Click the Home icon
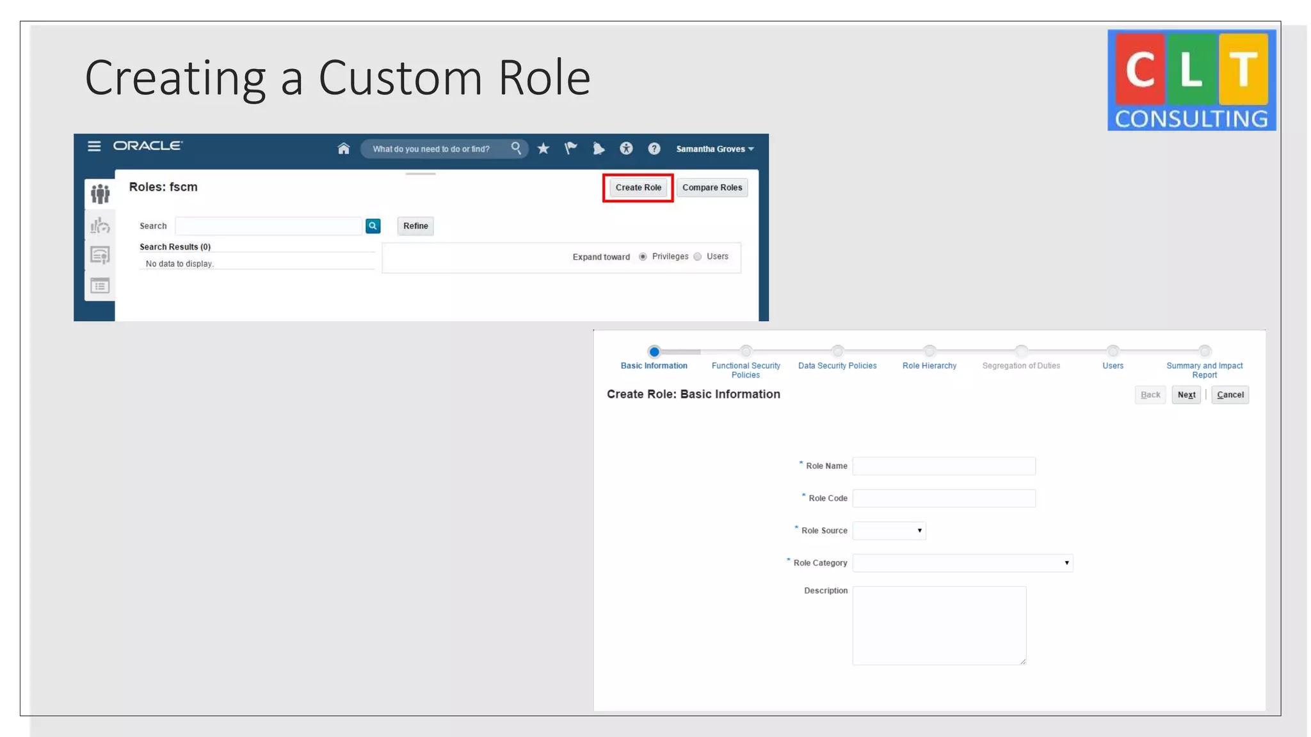This screenshot has width=1311, height=737. (x=344, y=149)
